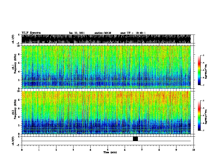The height and width of the screenshot is (168, 218).
Task: Click the "6" kHz tick on ch.1 frequency axis
Action: tap(19, 63)
